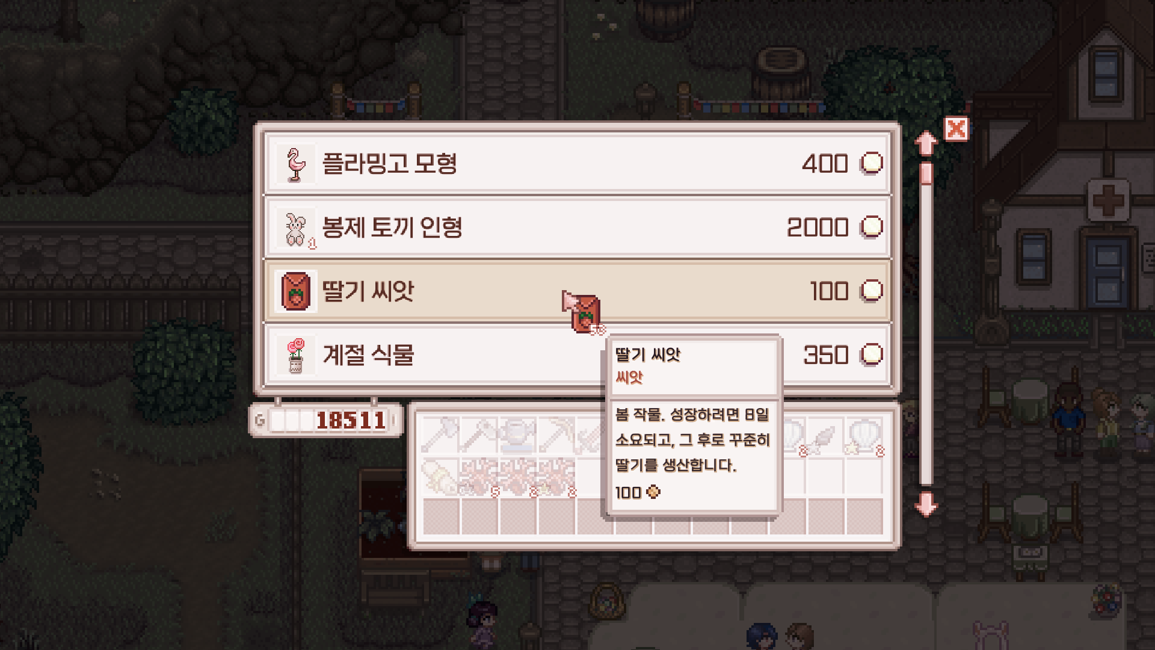Screen dimensions: 1155x650
Task: Click the shop scrollbar thumb
Action: [926, 173]
